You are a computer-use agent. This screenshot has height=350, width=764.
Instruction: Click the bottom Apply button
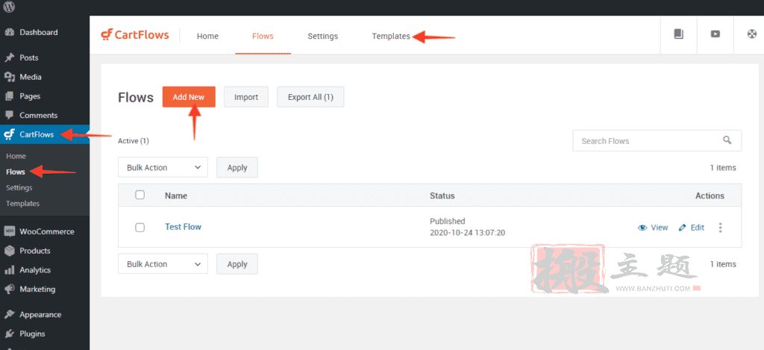[237, 263]
